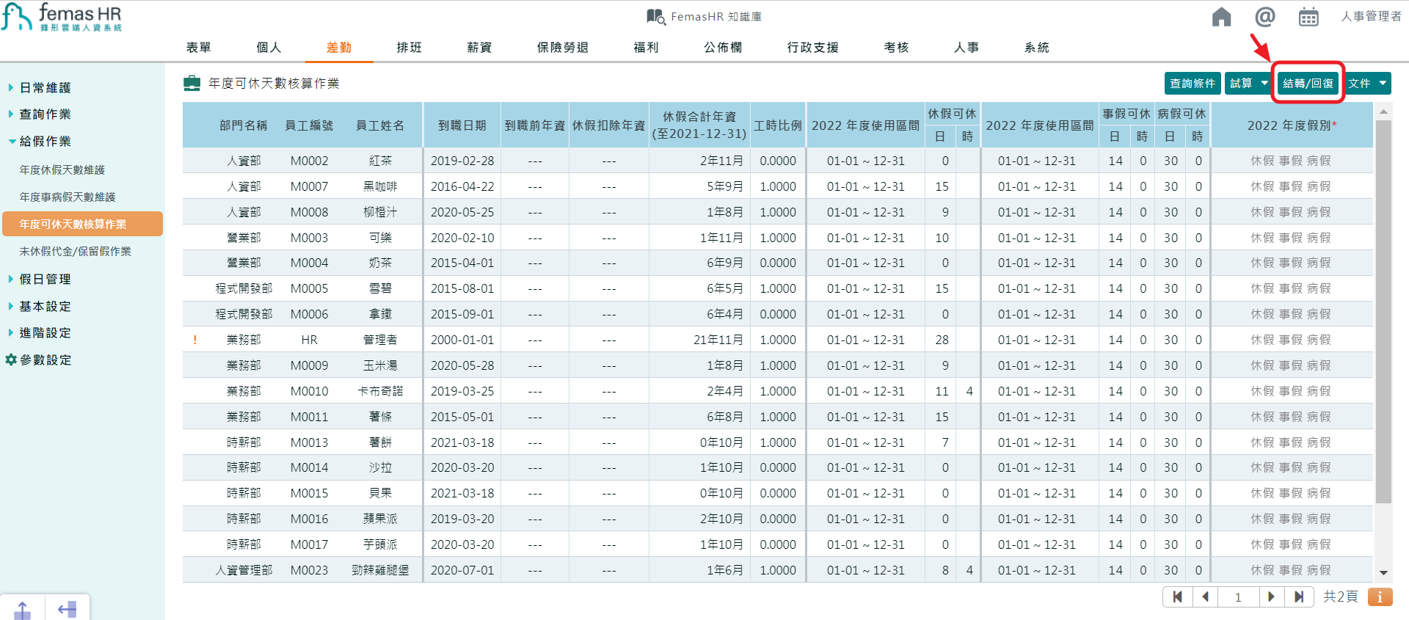The height and width of the screenshot is (620, 1409).
Task: Open the 參數設定 sidebar item
Action: coord(45,360)
